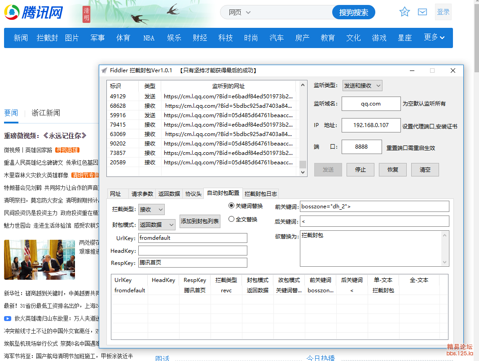479x361 pixels.
Task: Select row 49129 in monitored list
Action: coord(203,97)
